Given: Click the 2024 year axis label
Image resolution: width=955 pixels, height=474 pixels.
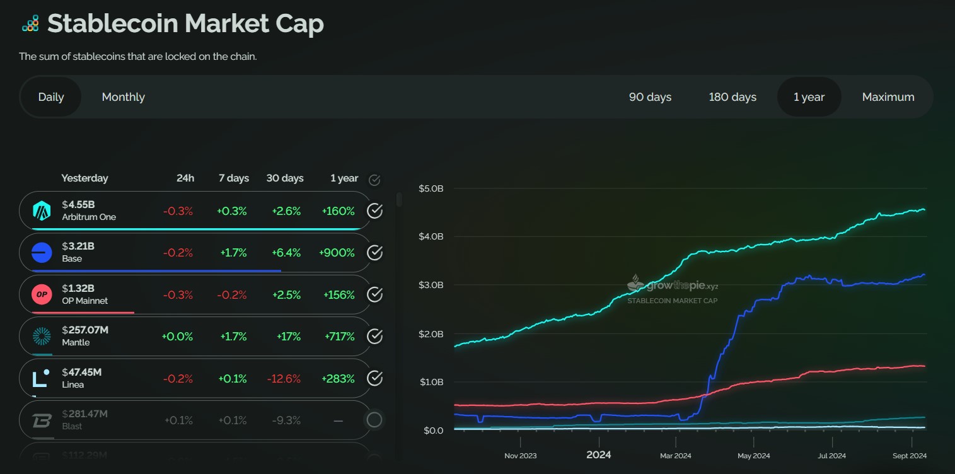Looking at the screenshot, I should [599, 454].
